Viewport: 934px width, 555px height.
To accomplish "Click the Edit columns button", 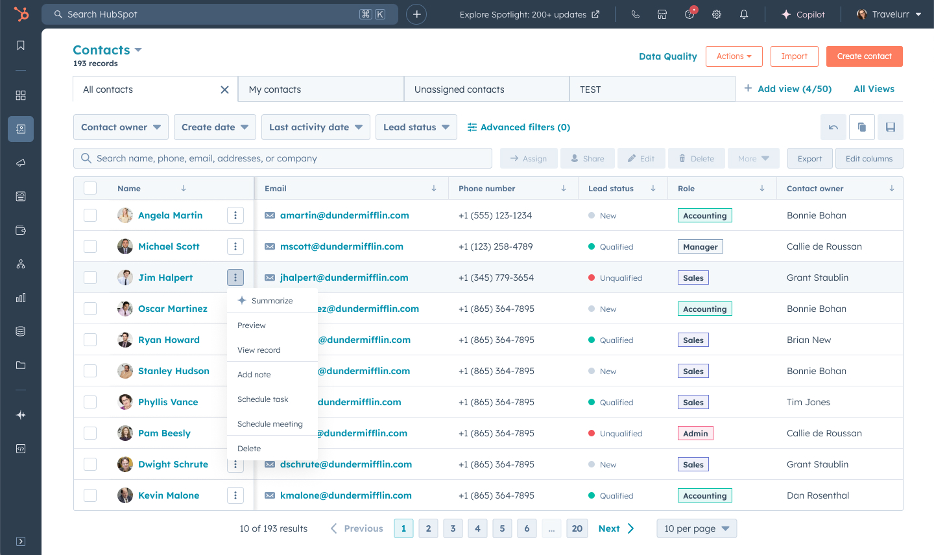I will pyautogui.click(x=869, y=158).
